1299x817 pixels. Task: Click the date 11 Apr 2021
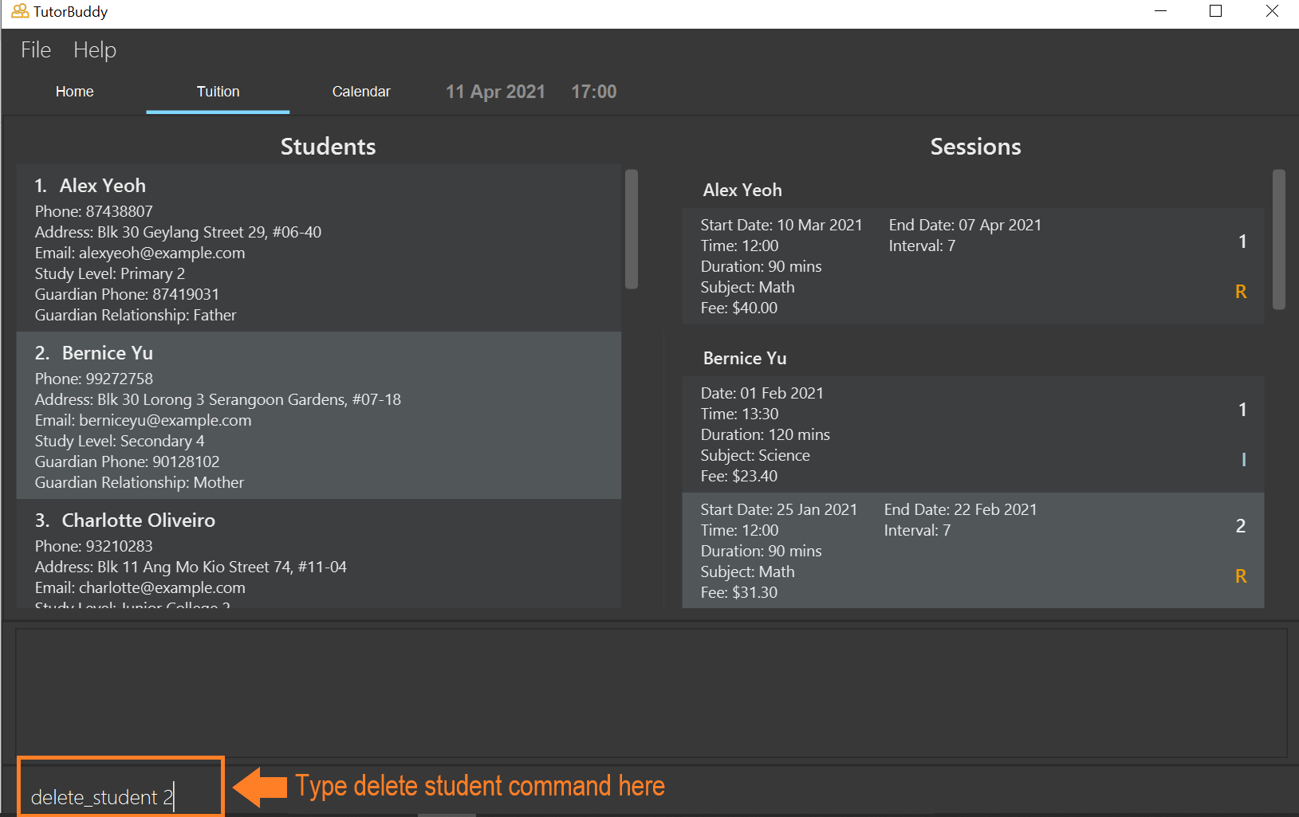[x=495, y=92]
